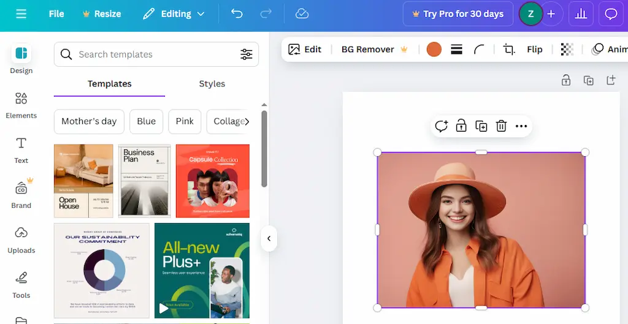Screen dimensions: 628x324
Task: Undo the last action
Action: (x=237, y=14)
